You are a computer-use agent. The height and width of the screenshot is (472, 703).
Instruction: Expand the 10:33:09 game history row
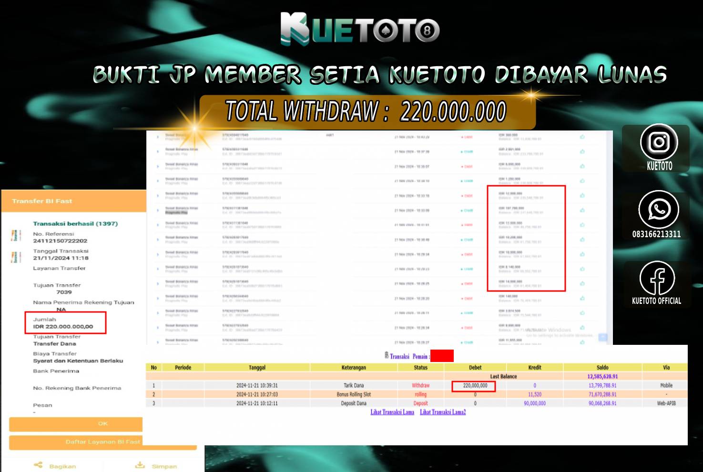click(158, 211)
